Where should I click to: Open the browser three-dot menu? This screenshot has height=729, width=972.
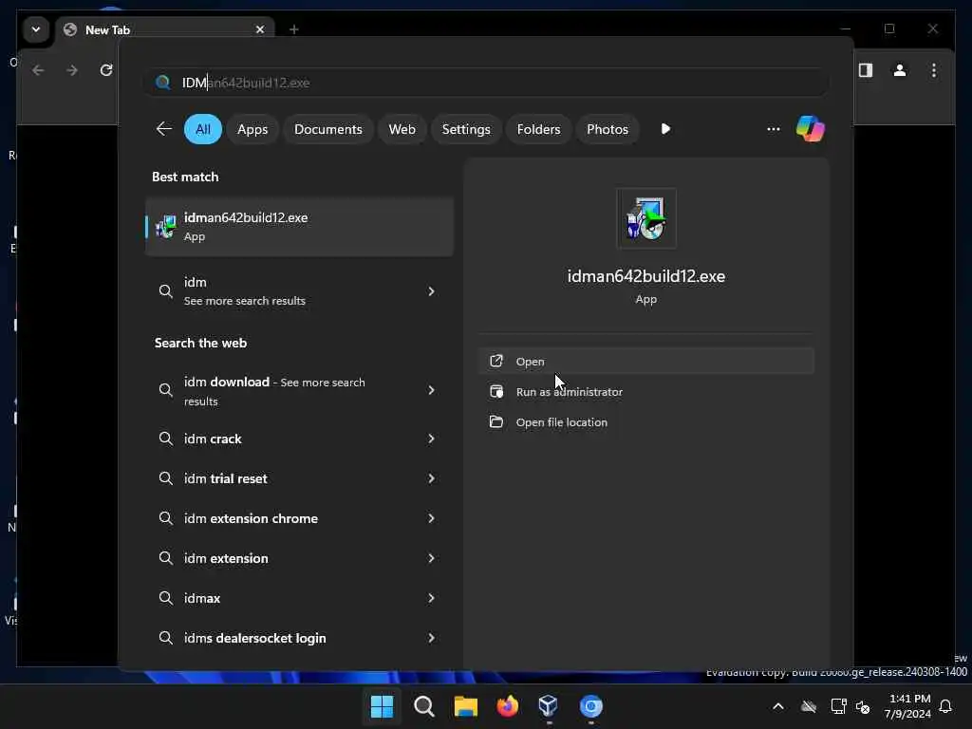934,70
